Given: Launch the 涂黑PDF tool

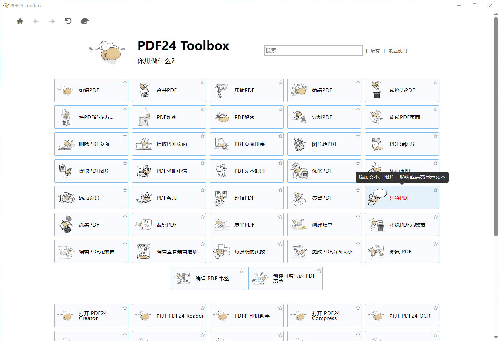Looking at the screenshot, I should (91, 224).
